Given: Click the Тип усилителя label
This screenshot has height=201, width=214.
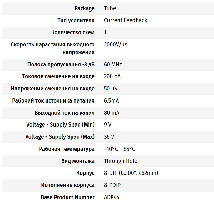Looking at the screenshot, I should pos(76,20).
